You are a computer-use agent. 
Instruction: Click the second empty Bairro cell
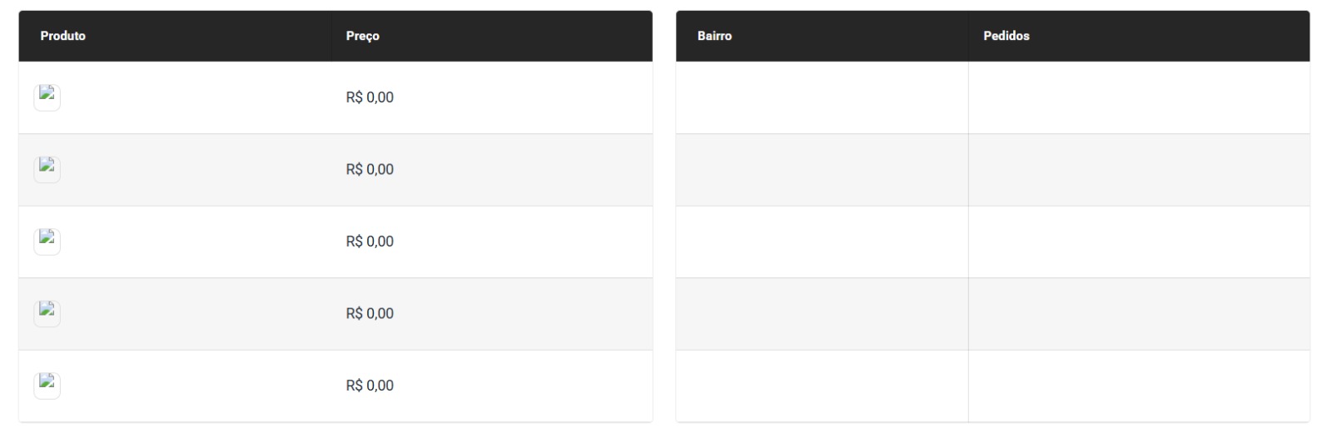tap(822, 170)
